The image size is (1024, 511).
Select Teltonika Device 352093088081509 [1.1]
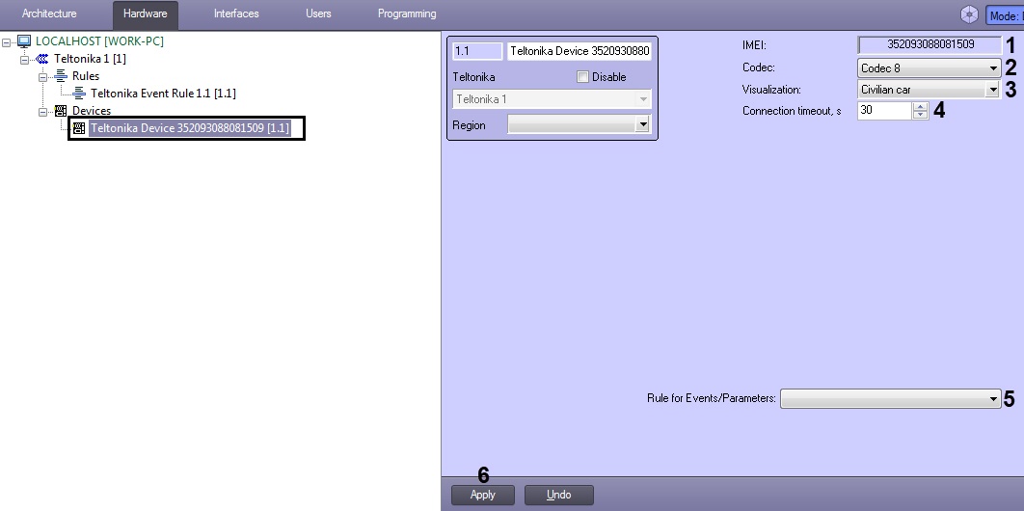point(189,128)
